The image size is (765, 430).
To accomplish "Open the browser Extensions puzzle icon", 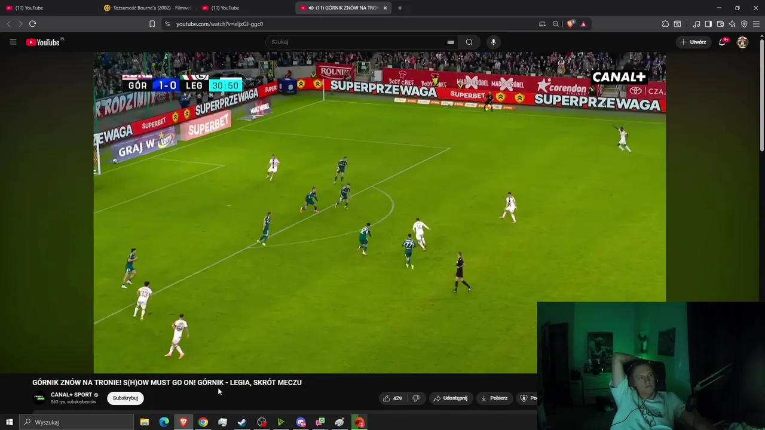I will click(665, 24).
